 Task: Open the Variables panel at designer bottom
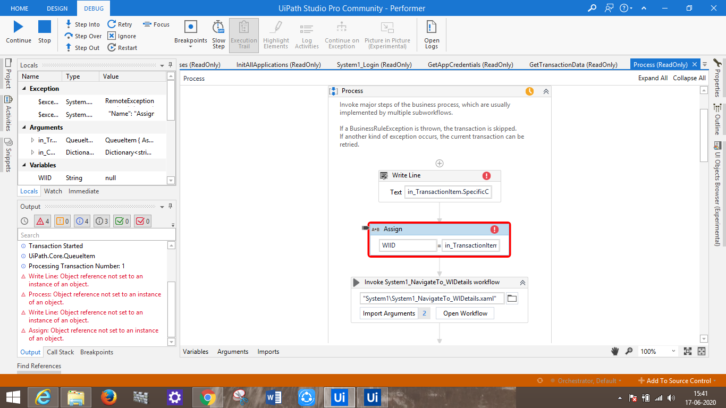click(196, 352)
